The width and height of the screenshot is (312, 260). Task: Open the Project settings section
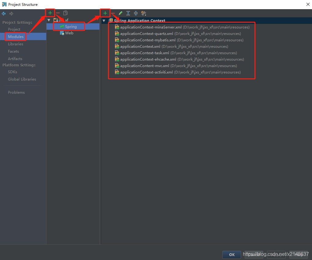(14, 29)
